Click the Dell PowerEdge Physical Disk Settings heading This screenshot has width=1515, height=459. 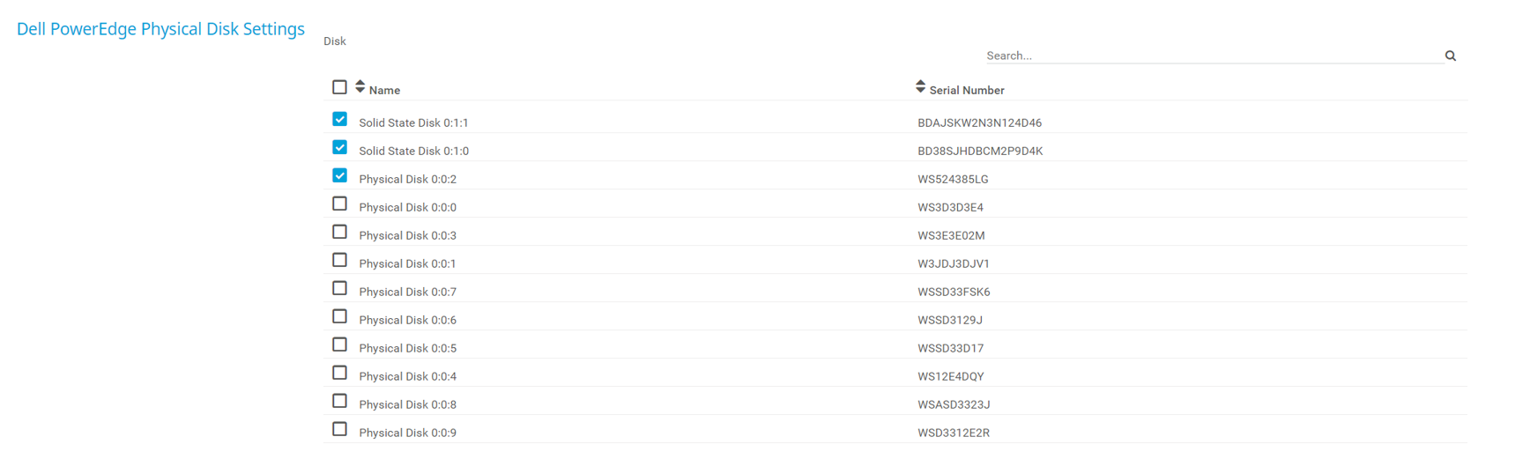point(160,29)
